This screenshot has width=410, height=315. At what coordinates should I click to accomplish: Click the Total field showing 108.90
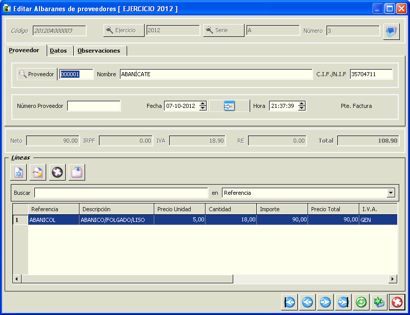coord(368,141)
